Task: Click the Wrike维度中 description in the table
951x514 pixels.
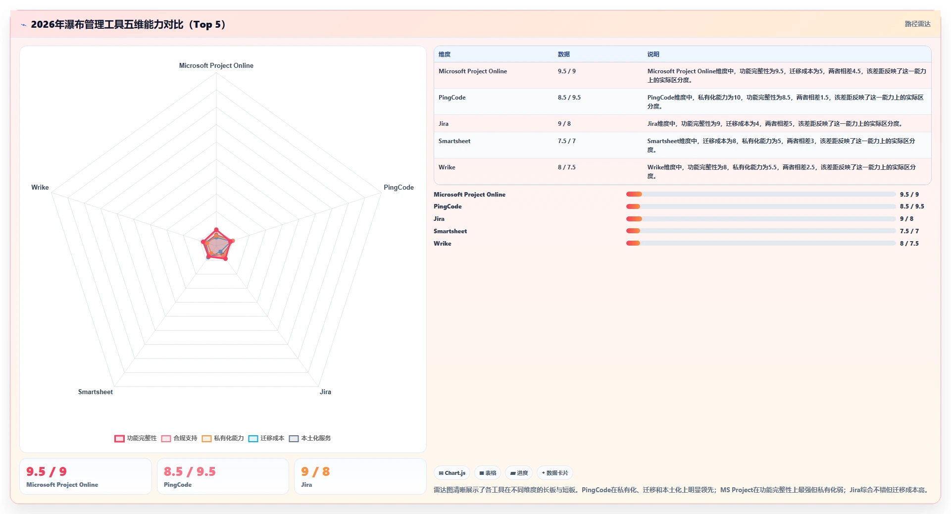Action: 782,172
